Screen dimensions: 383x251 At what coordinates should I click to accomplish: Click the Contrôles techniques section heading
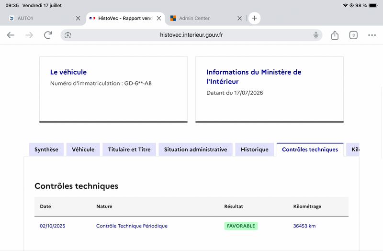(x=76, y=186)
